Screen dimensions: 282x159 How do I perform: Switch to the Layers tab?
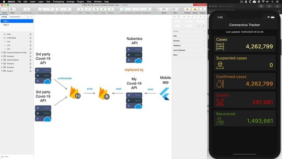(x=4, y=17)
